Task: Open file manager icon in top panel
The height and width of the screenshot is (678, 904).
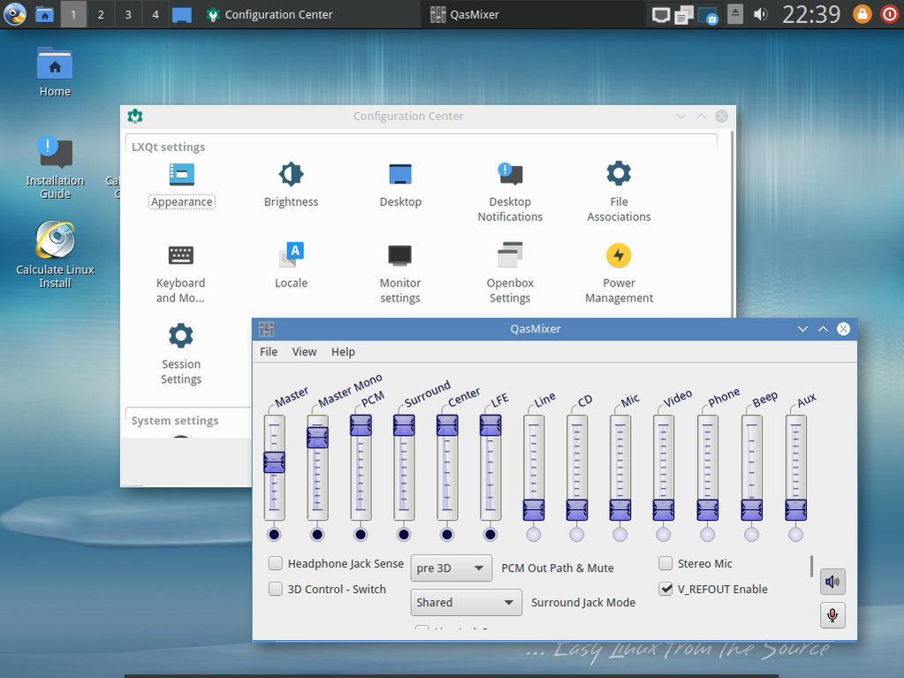Action: pyautogui.click(x=44, y=14)
